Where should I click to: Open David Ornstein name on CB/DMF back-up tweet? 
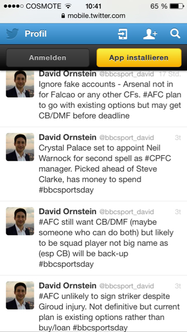tap(68, 211)
